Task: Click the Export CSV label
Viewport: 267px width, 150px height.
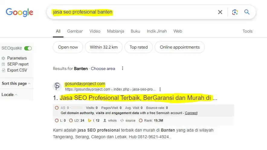Action: tap(17, 70)
